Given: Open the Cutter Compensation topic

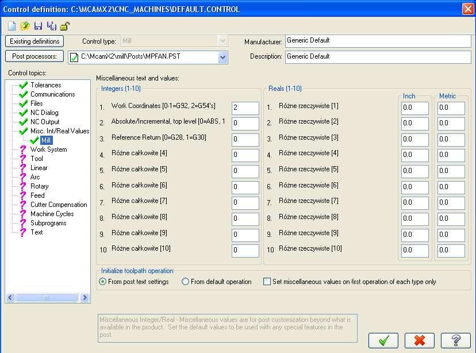Looking at the screenshot, I should tap(59, 205).
